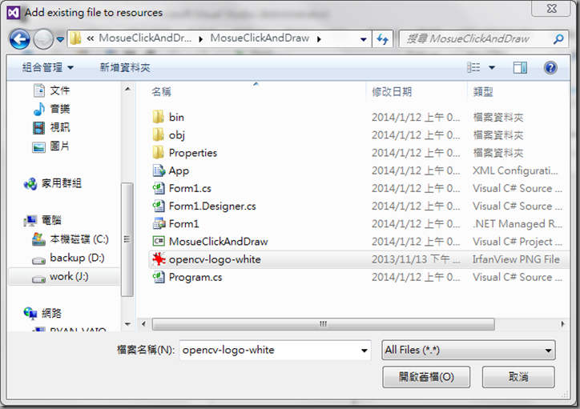The image size is (580, 409).
Task: Open the address bar history dropdown
Action: (363, 39)
